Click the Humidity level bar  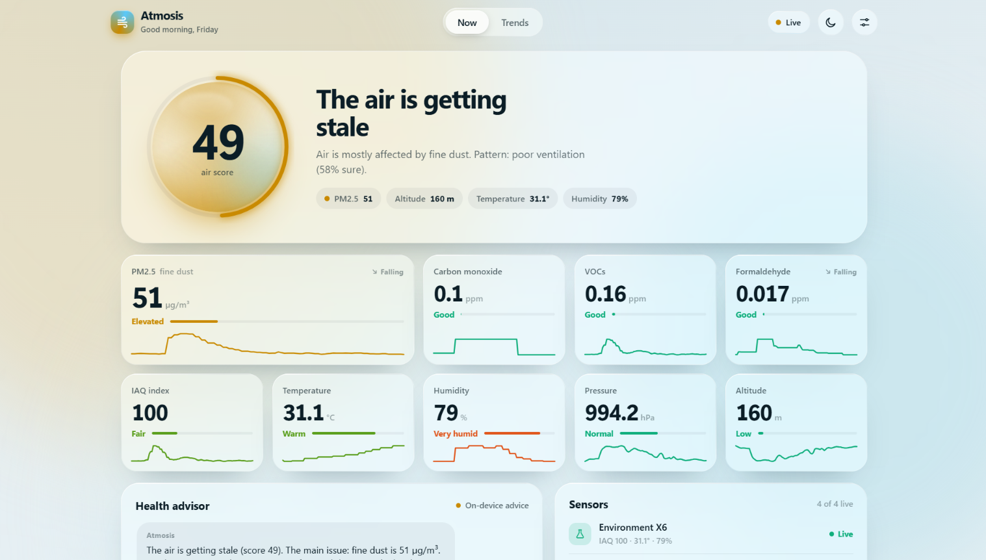tap(519, 433)
